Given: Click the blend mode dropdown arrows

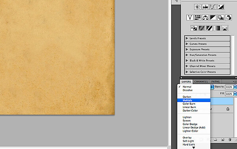Looking at the screenshot, I should [212, 87].
